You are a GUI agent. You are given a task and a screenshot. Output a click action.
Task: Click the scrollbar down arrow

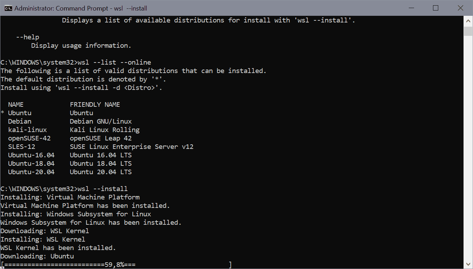468,264
